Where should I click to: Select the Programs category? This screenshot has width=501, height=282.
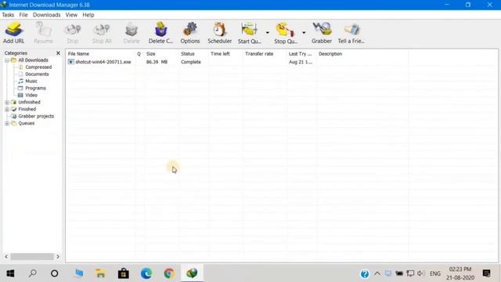35,89
